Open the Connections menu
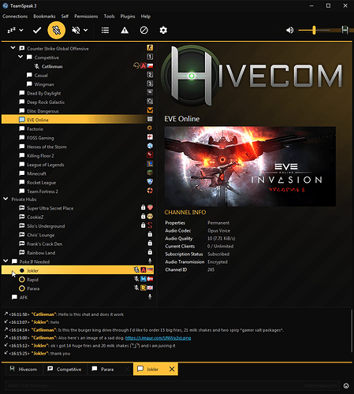 pos(15,17)
